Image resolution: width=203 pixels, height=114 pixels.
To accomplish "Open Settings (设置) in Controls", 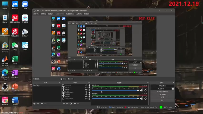I will (162, 97).
